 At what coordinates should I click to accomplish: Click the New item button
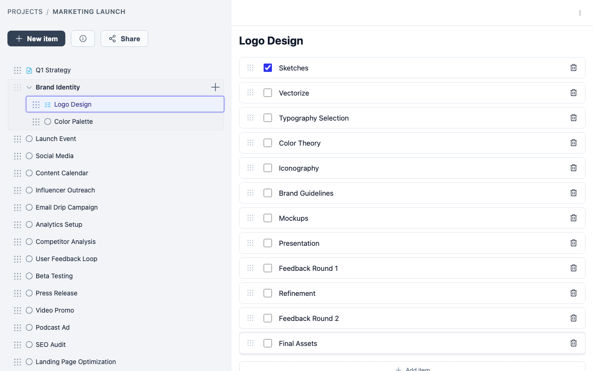[36, 38]
